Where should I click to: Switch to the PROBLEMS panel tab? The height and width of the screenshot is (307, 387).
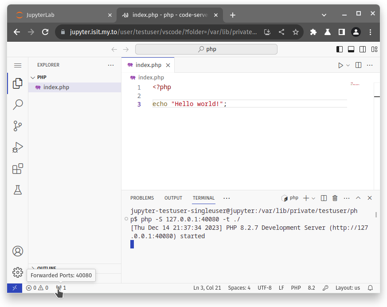click(x=142, y=198)
